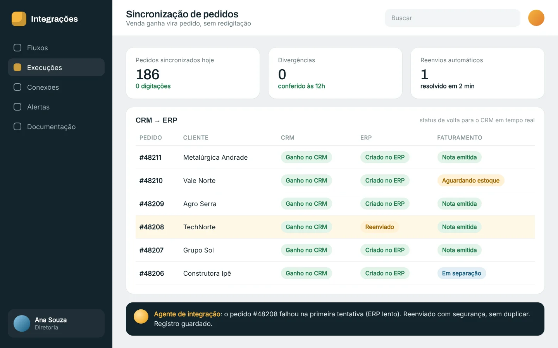The image size is (558, 348).
Task: Open the orange user avatar in header
Action: pos(536,18)
